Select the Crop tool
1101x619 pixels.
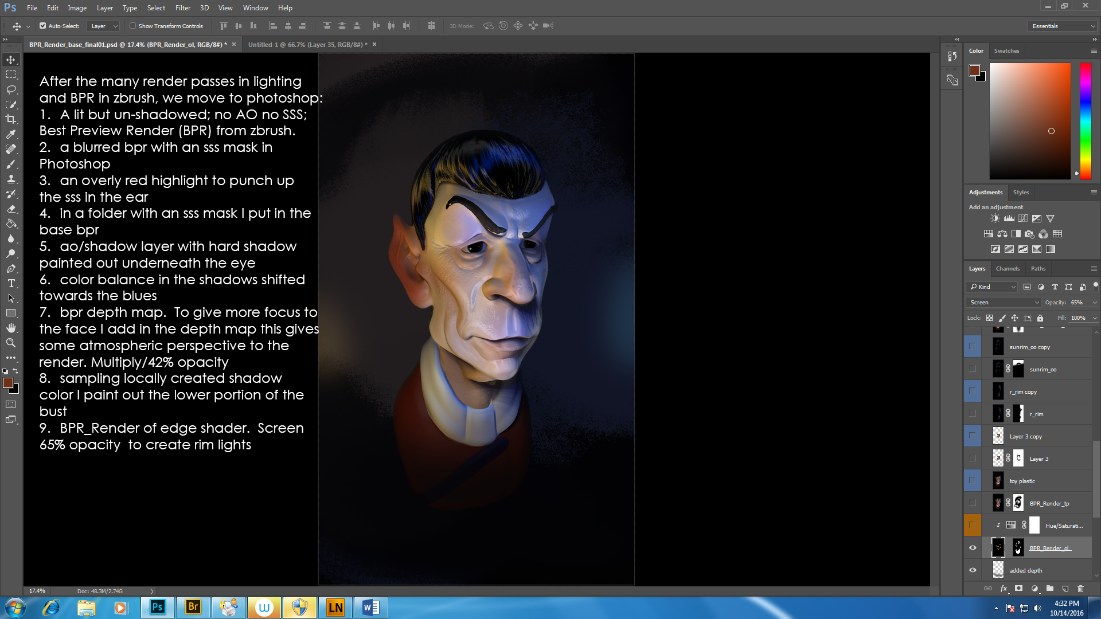coord(11,119)
